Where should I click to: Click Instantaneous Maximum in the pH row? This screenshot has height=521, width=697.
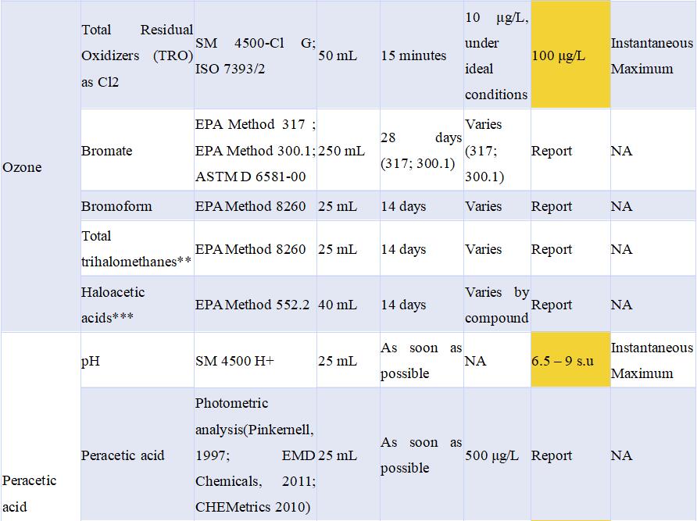653,360
